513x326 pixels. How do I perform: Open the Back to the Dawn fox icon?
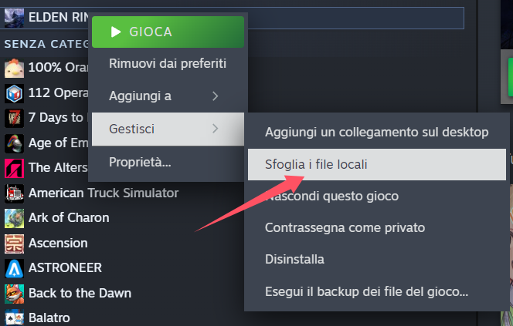[14, 294]
